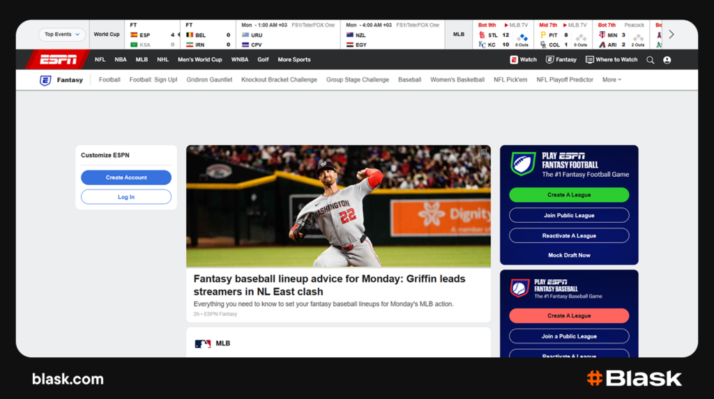Click the Spain flag in the scoreboard
Viewport: 714px width, 399px height.
[x=134, y=35]
